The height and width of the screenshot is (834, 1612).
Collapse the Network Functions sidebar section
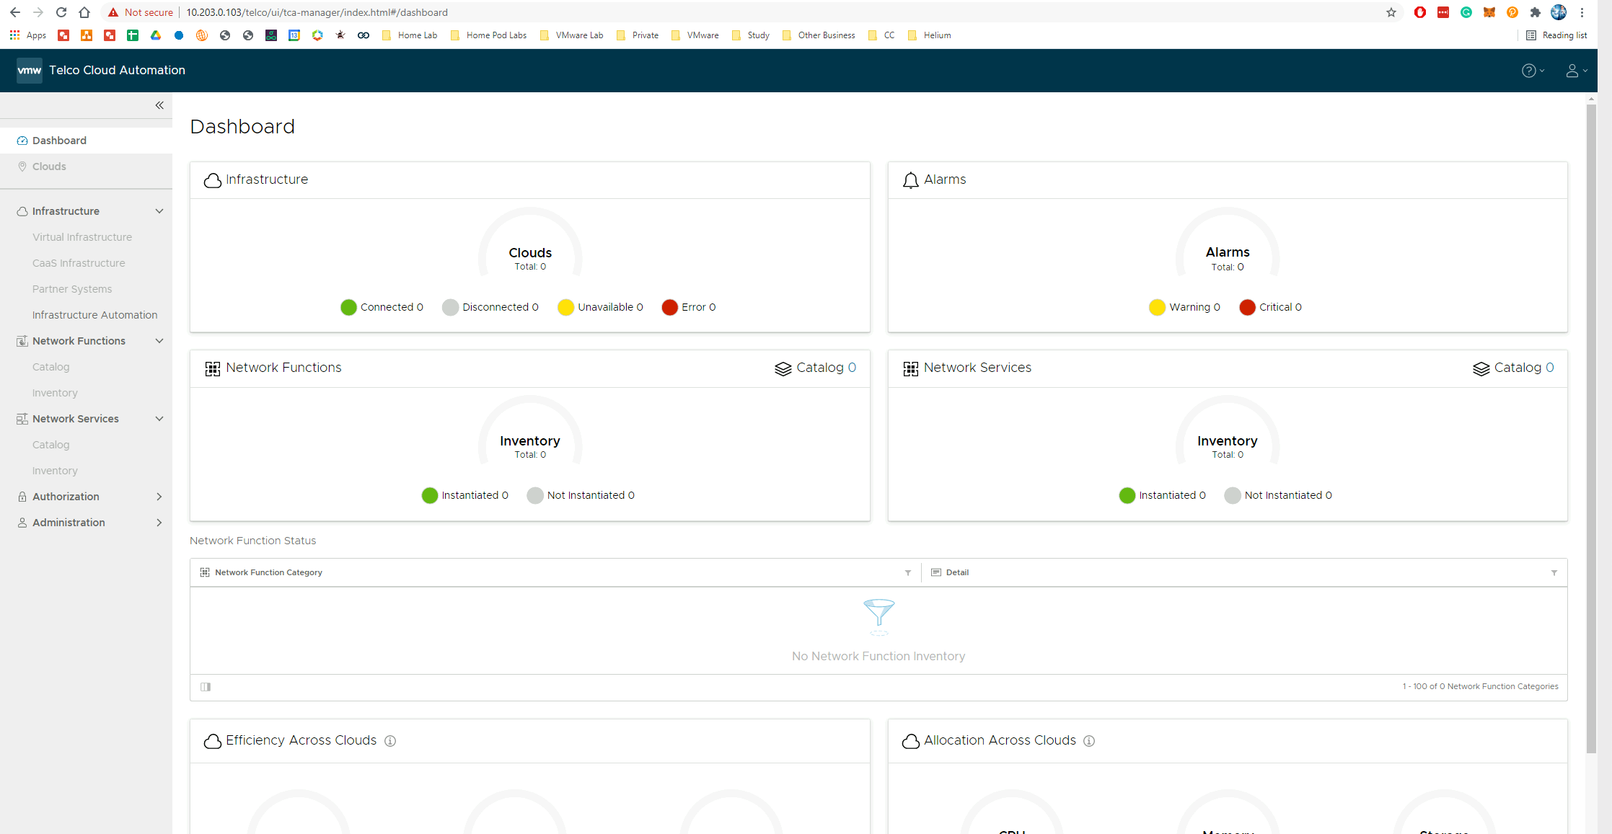click(x=159, y=341)
